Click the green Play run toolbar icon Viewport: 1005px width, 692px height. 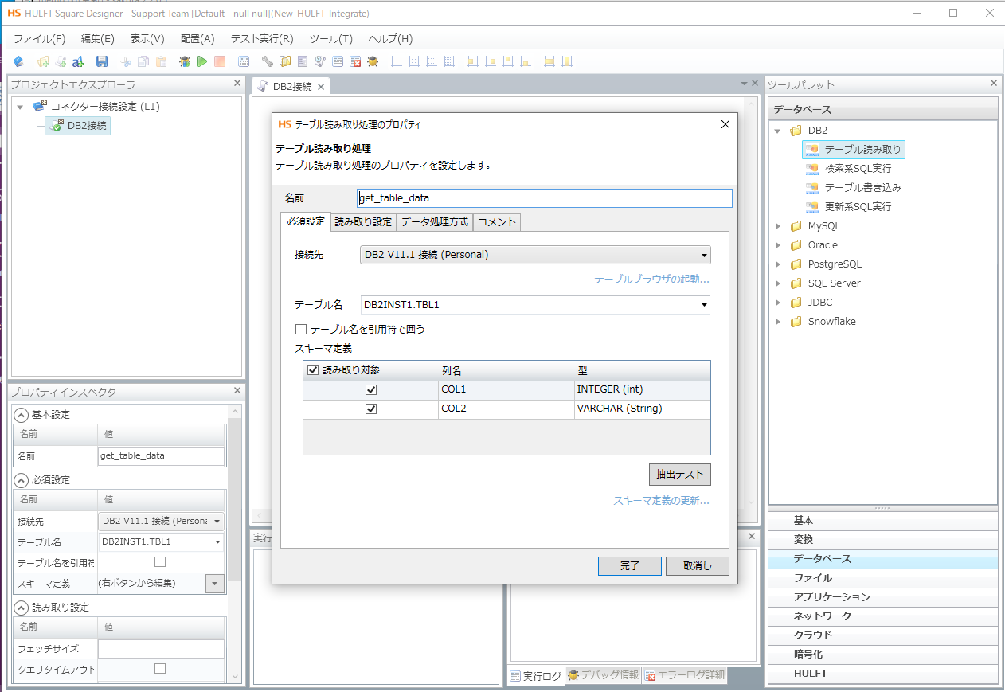202,61
